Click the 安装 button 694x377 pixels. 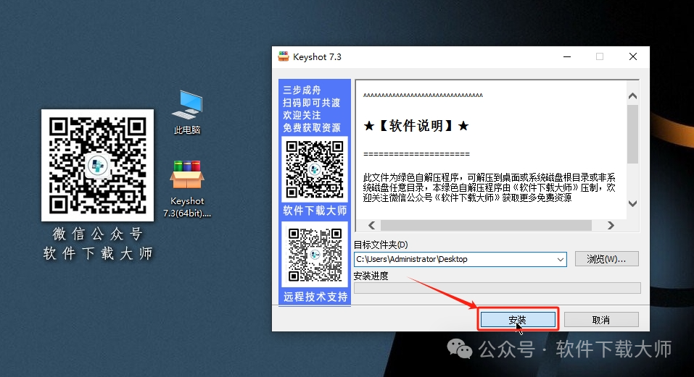518,320
